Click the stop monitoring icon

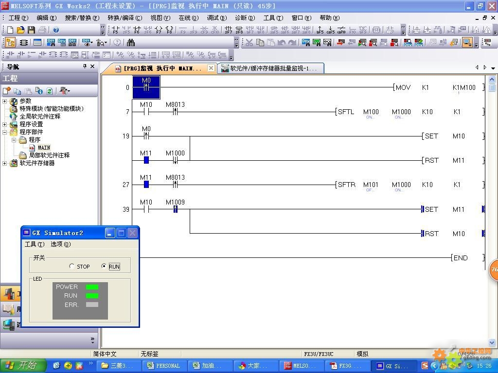[373, 42]
